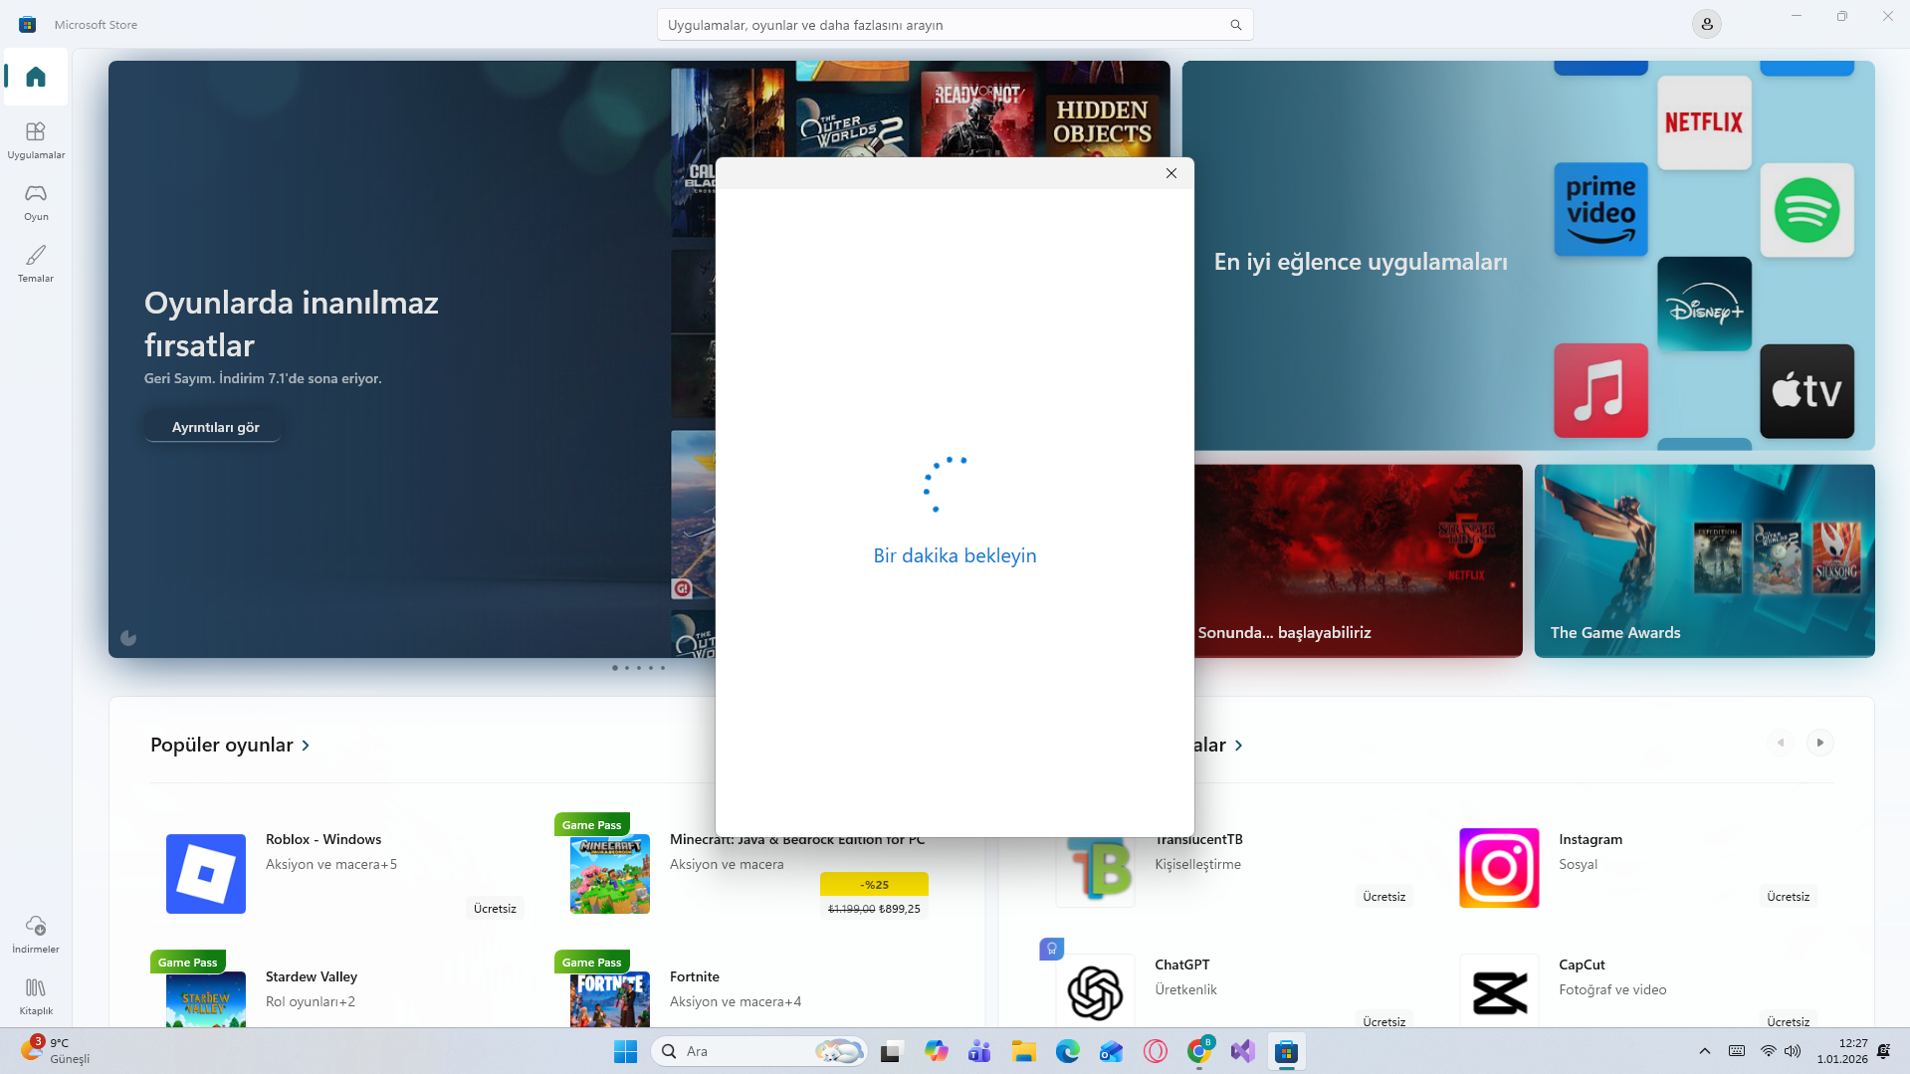Open the Oyun section
The image size is (1910, 1074).
point(36,201)
